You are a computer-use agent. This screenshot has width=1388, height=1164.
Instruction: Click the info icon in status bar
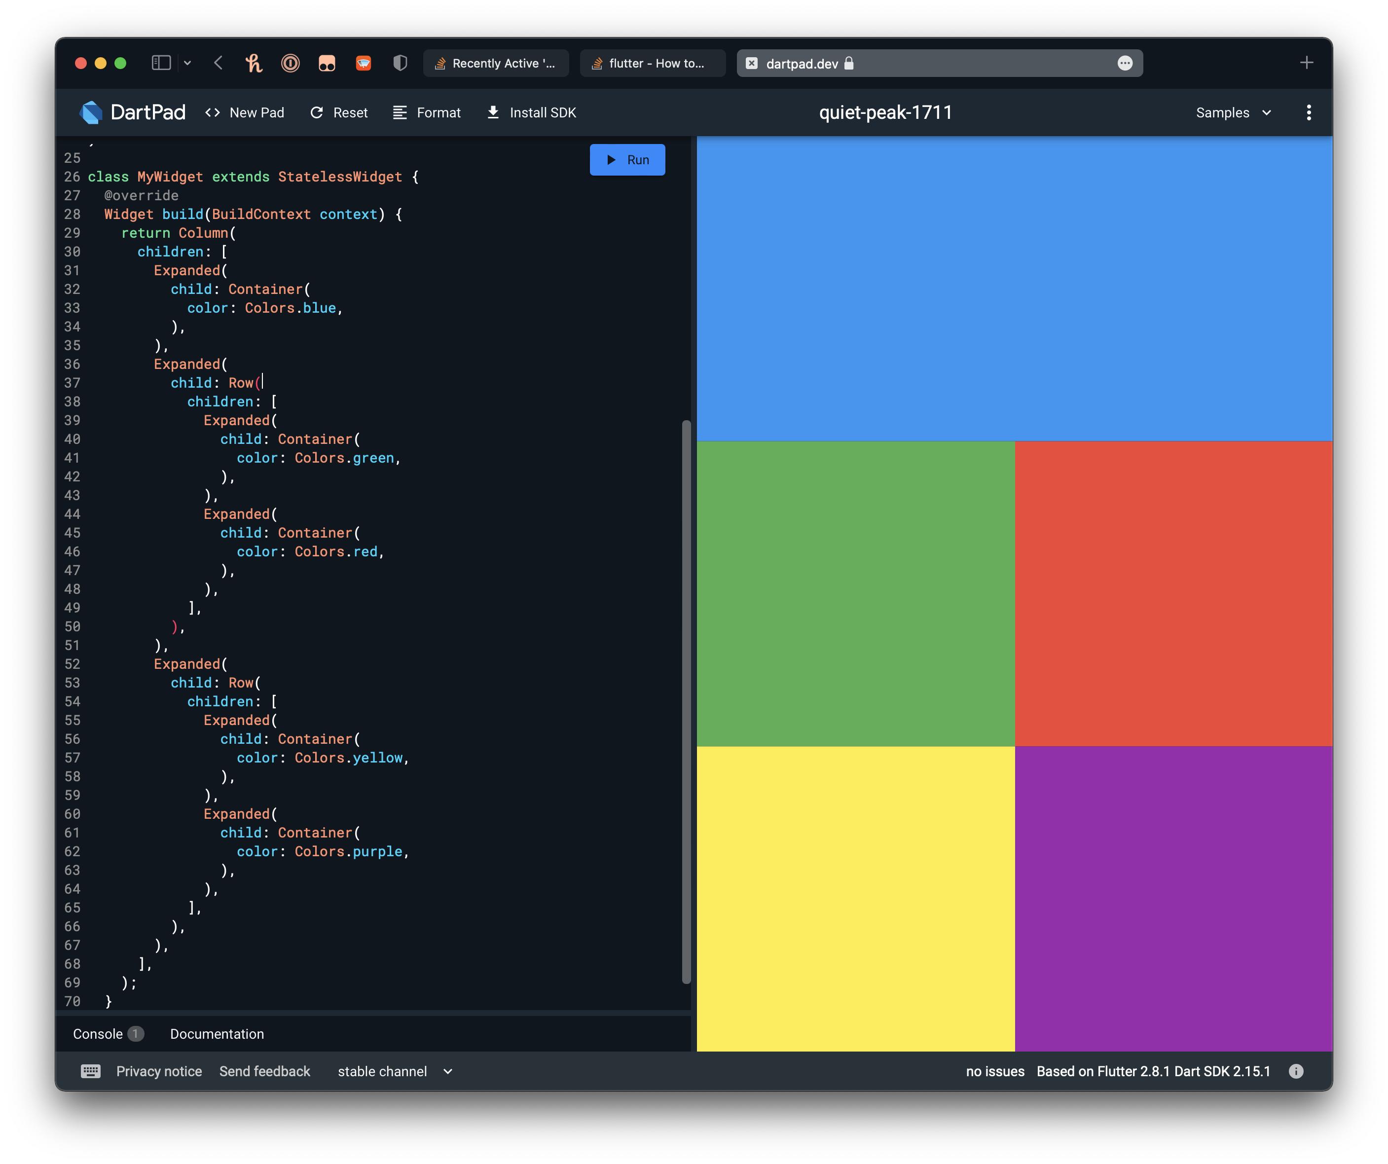click(1296, 1071)
